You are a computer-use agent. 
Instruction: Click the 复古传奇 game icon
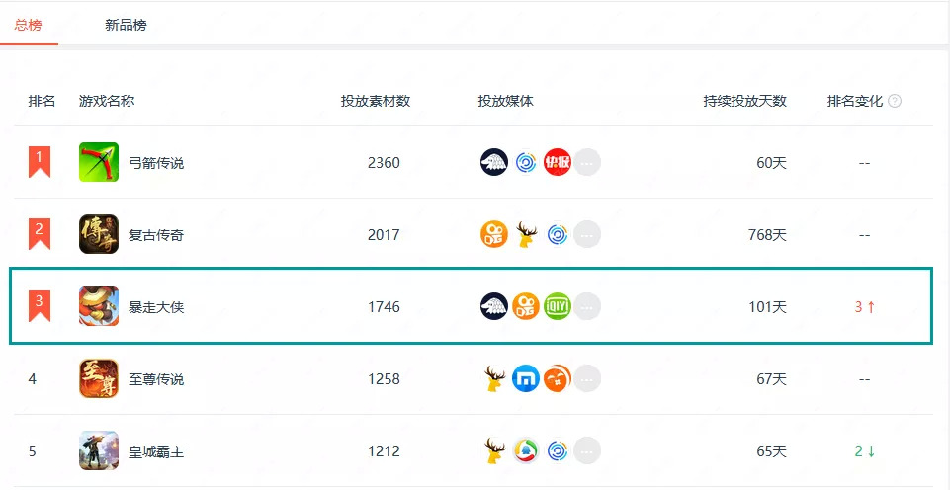99,235
